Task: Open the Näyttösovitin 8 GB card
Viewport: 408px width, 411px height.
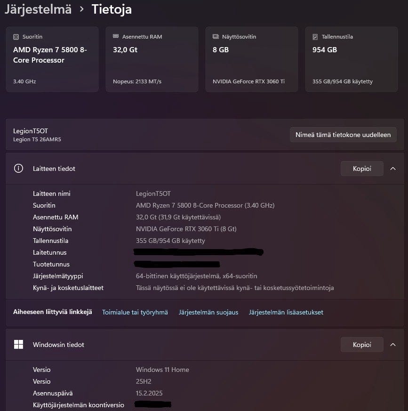Action: click(252, 59)
